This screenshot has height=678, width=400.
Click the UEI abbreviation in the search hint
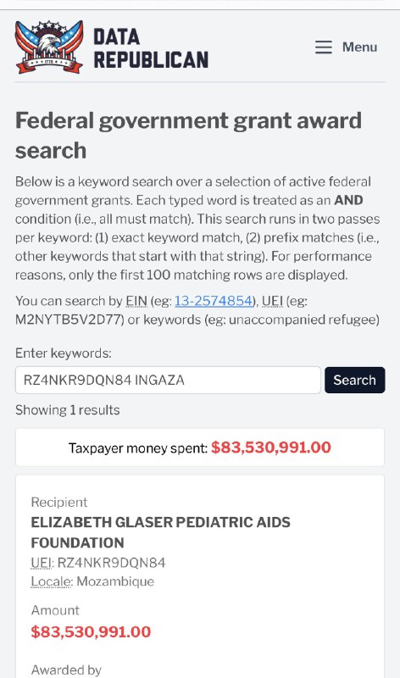[x=272, y=301]
